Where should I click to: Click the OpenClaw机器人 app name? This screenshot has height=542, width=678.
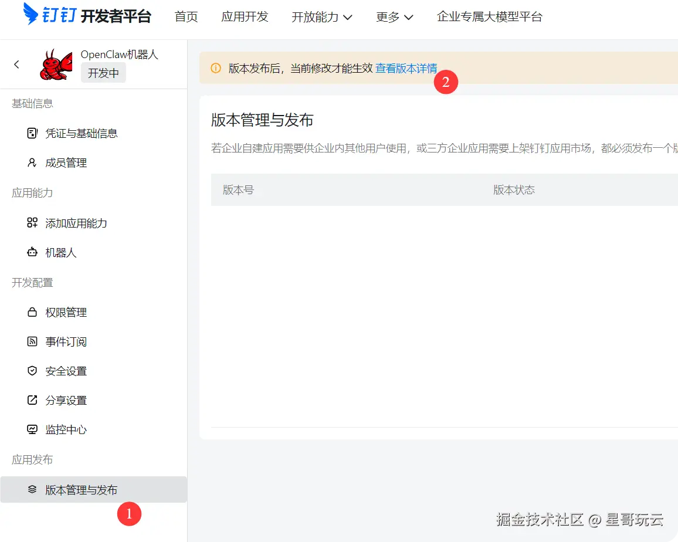coord(119,55)
